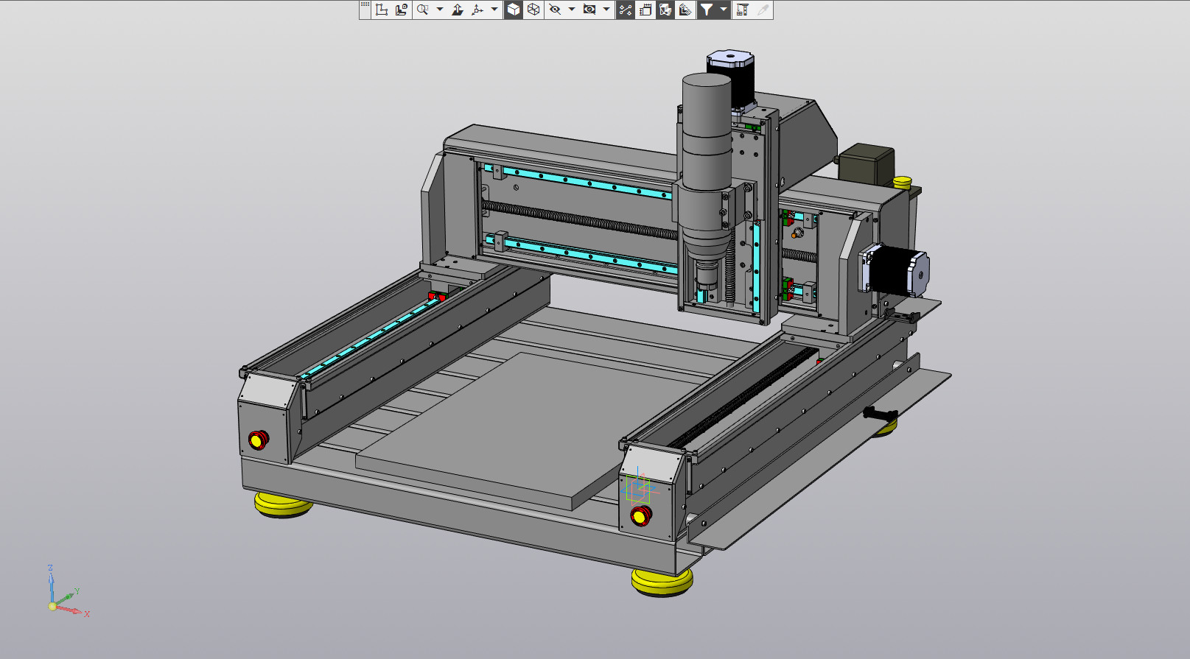The height and width of the screenshot is (659, 1190).
Task: Click the eyedropper icon in toolbar
Action: point(763,10)
